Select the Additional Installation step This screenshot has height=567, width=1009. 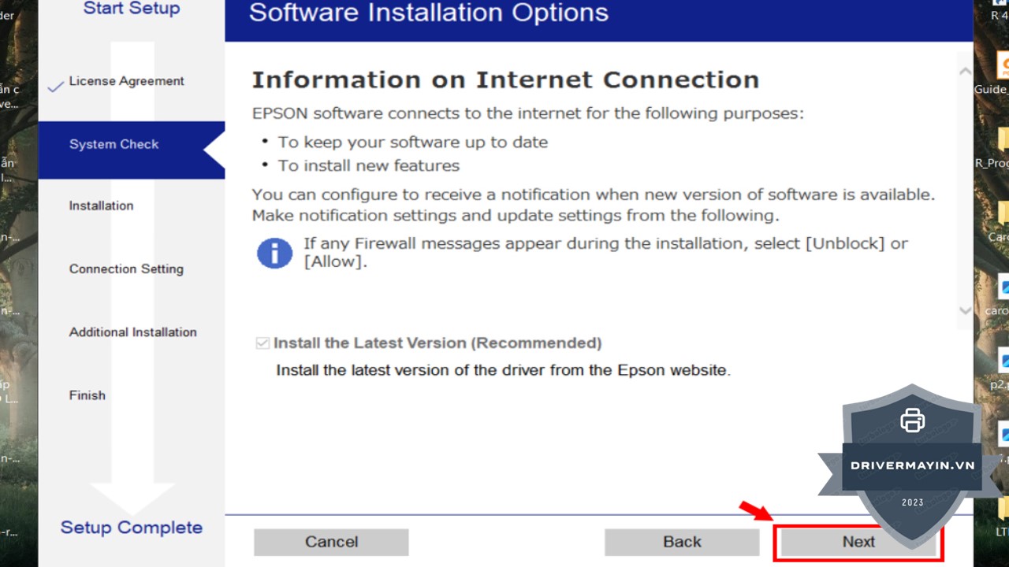[x=132, y=332]
